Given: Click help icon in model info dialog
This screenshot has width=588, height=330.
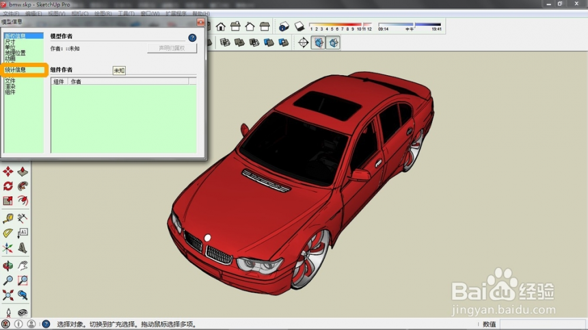Looking at the screenshot, I should point(192,38).
